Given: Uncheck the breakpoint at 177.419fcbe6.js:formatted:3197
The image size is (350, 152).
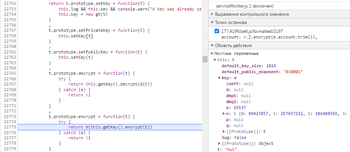Looking at the screenshot, I should 217,31.
